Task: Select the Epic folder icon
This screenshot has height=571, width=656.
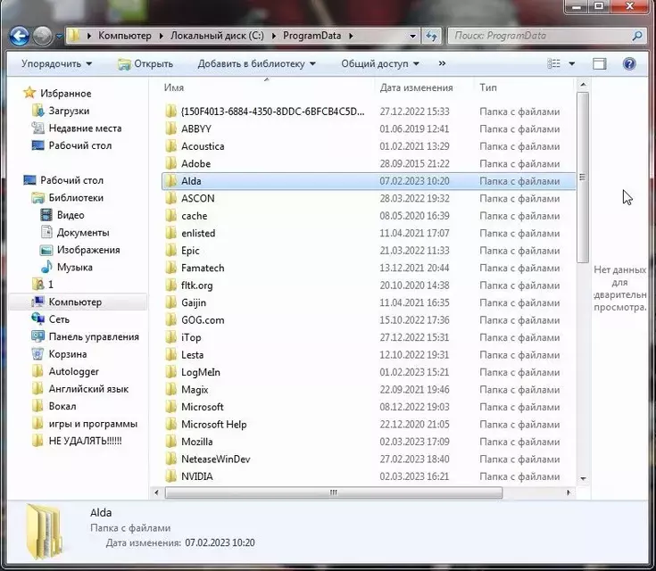Action: pyautogui.click(x=170, y=251)
